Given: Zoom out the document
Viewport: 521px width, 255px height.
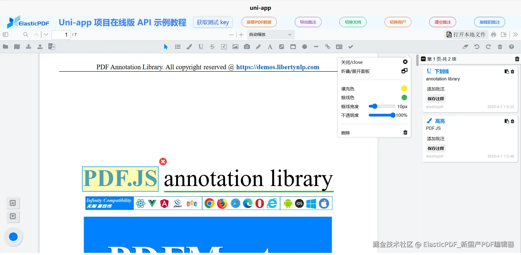Looking at the screenshot, I should pos(231,35).
